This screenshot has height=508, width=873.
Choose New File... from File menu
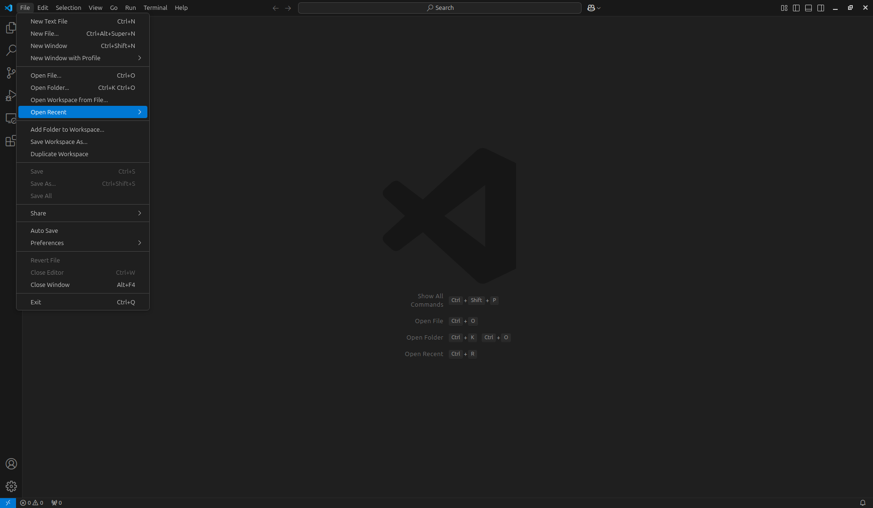point(83,33)
